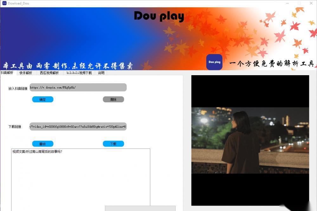The width and height of the screenshot is (317, 211).
Task: Minimize the Dowload_Dou window
Action: (x=287, y=3)
